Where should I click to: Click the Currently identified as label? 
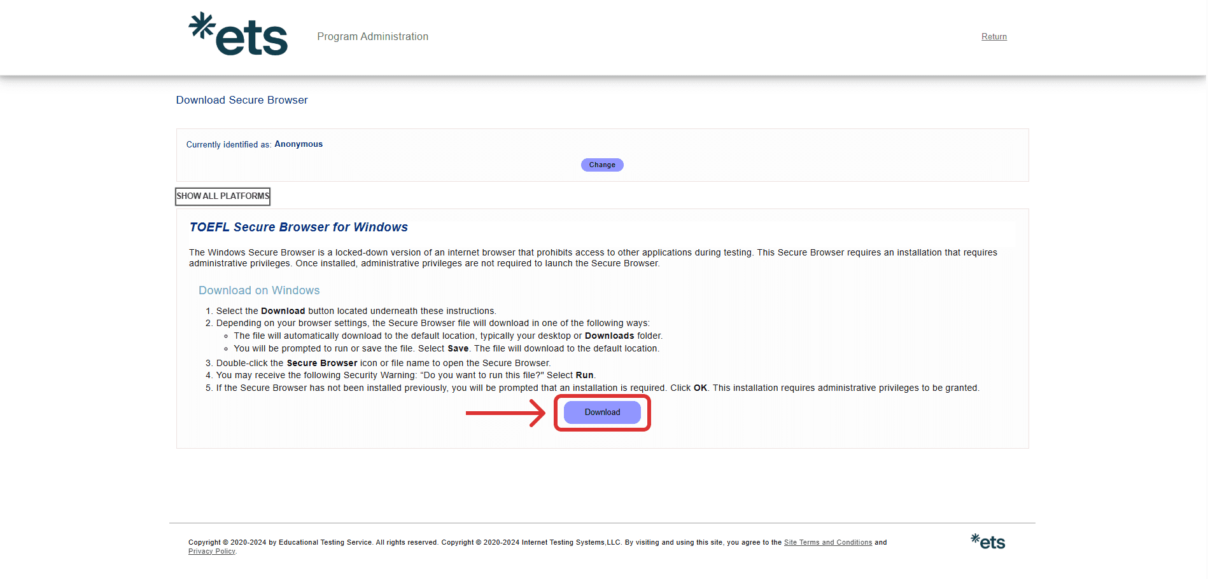tap(228, 145)
